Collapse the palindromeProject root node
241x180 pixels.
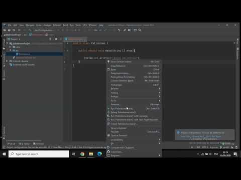pyautogui.click(x=7, y=43)
